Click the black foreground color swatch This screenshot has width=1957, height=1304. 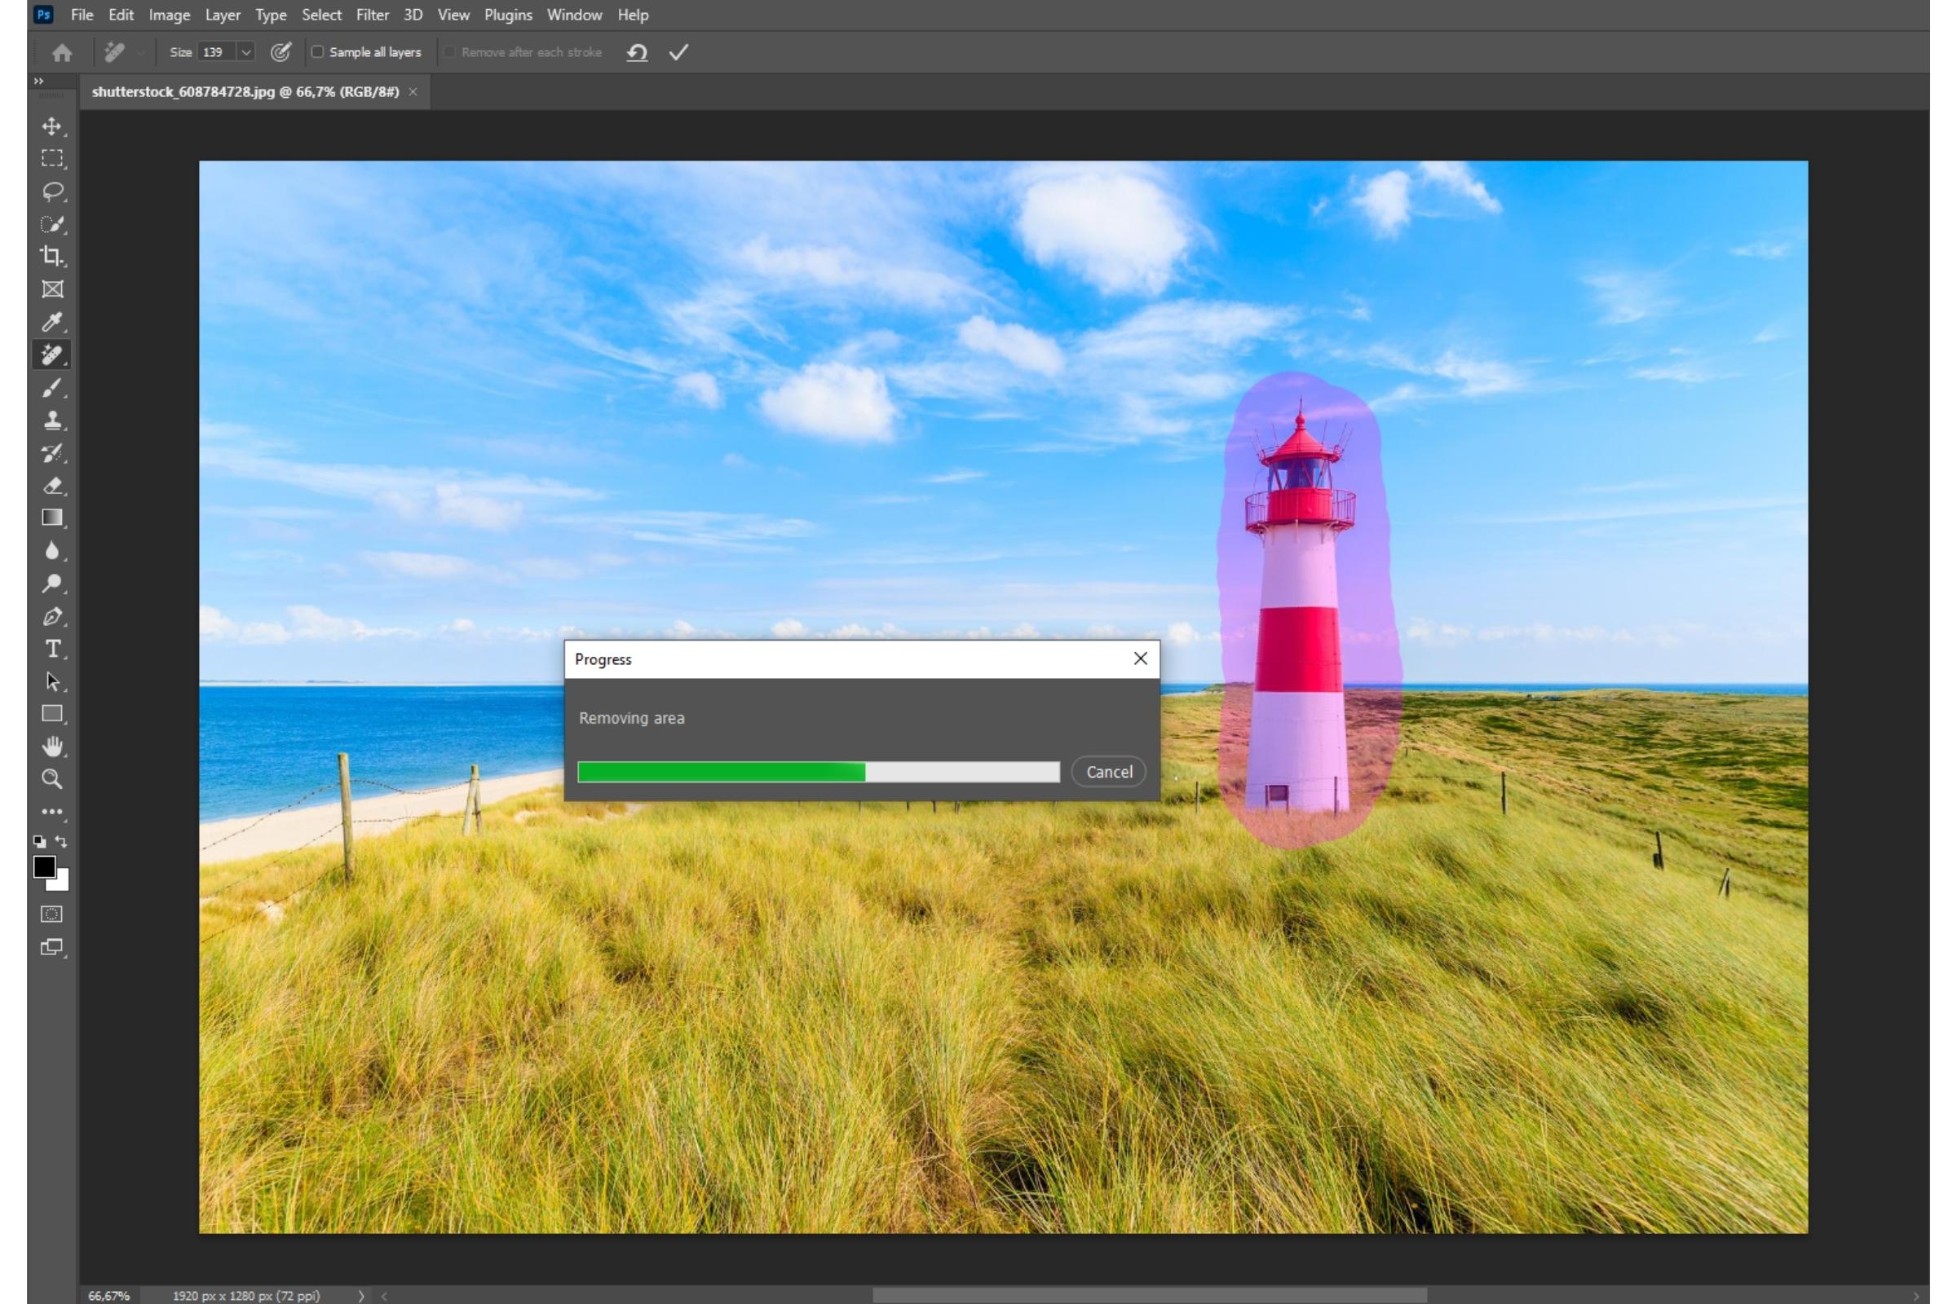pos(44,866)
